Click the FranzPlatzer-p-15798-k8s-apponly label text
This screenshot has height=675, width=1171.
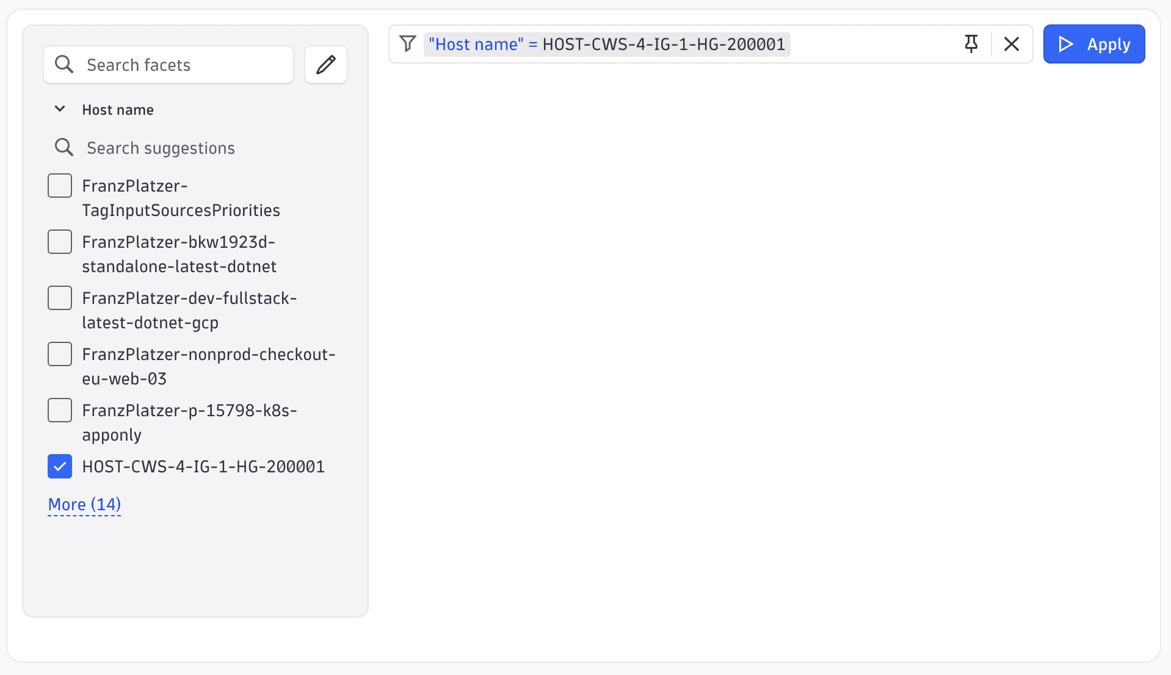189,422
